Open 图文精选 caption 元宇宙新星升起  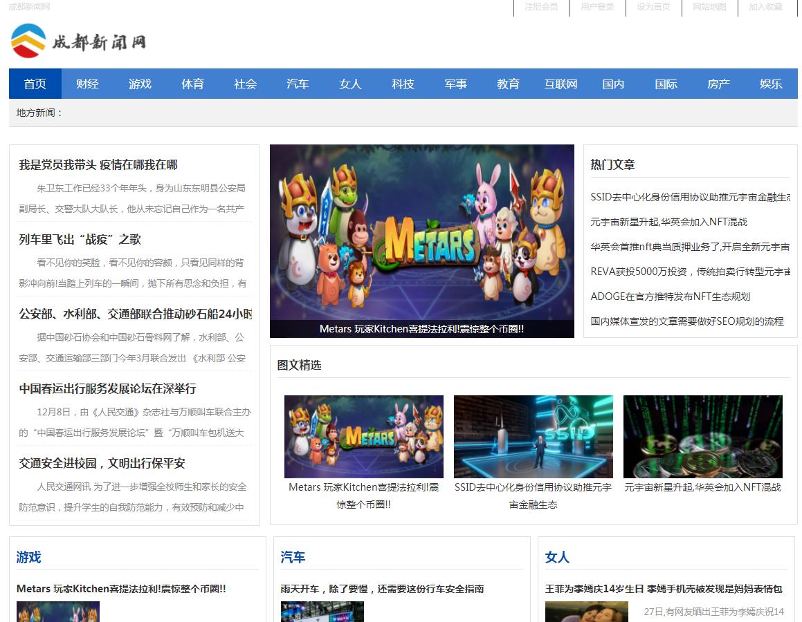(x=703, y=487)
